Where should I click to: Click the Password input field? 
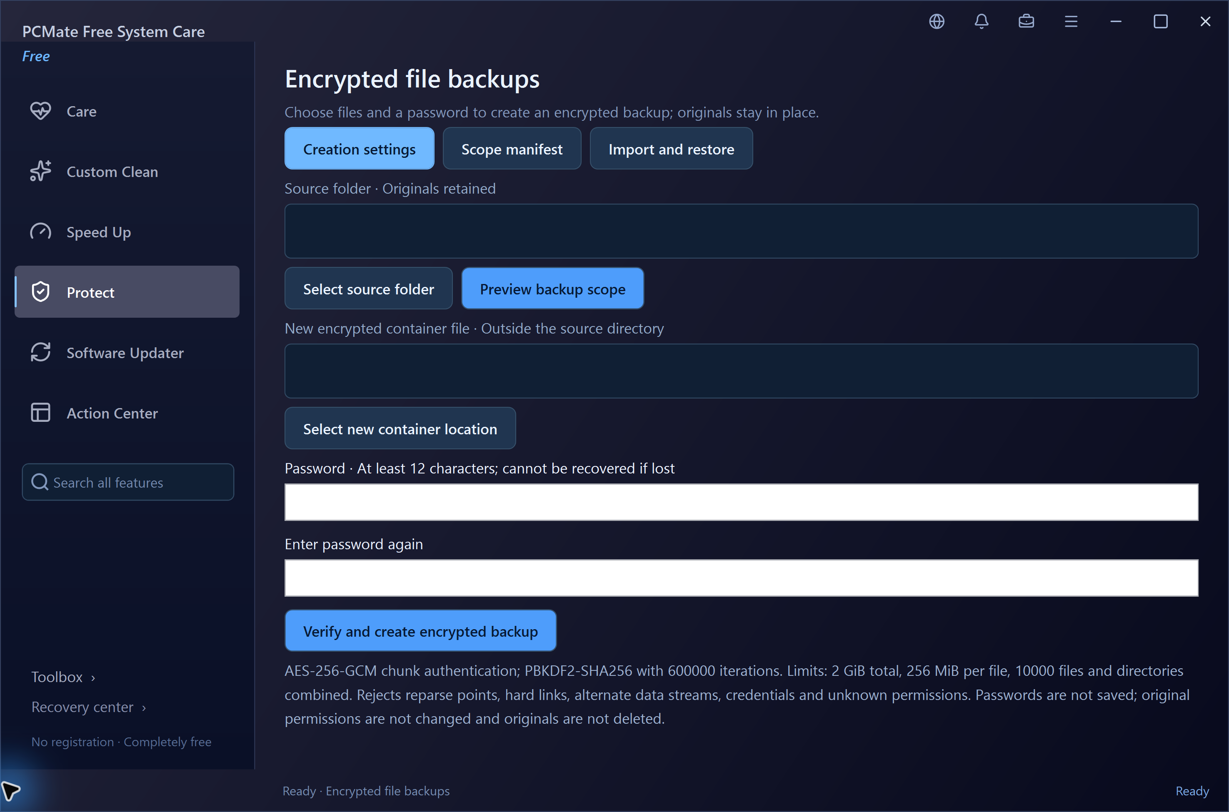click(x=742, y=502)
